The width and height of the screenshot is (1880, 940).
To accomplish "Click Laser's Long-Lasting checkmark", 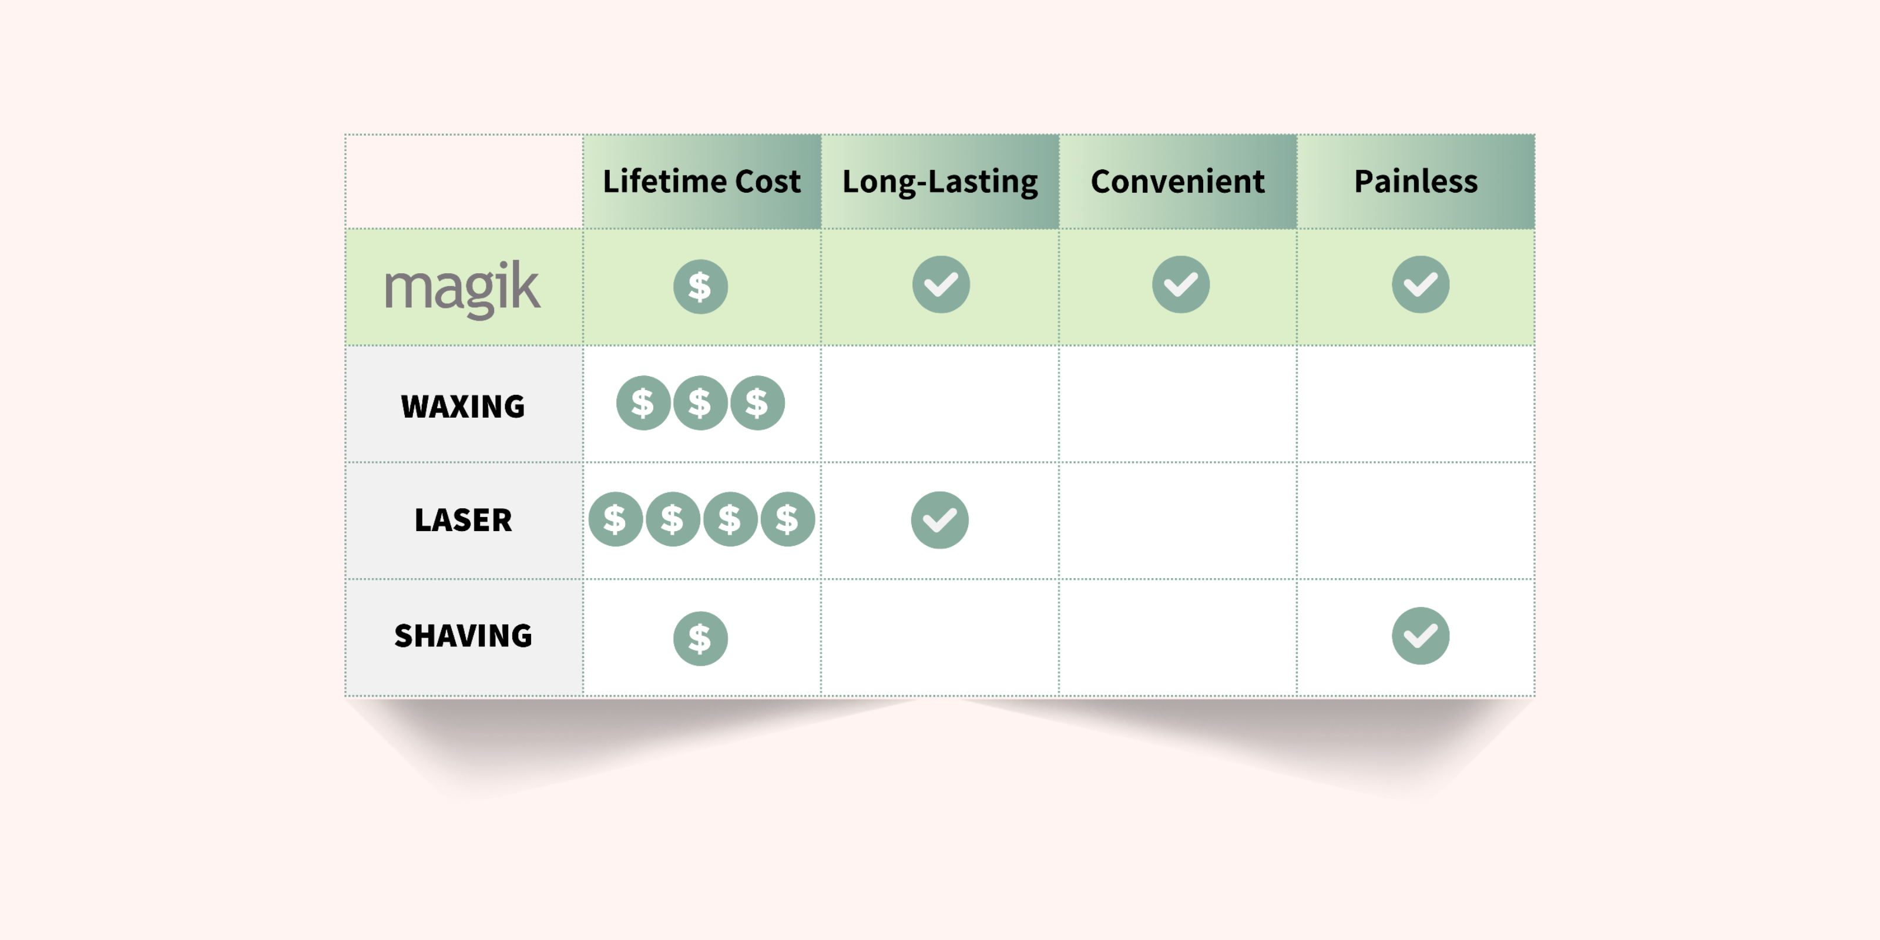I will (940, 519).
